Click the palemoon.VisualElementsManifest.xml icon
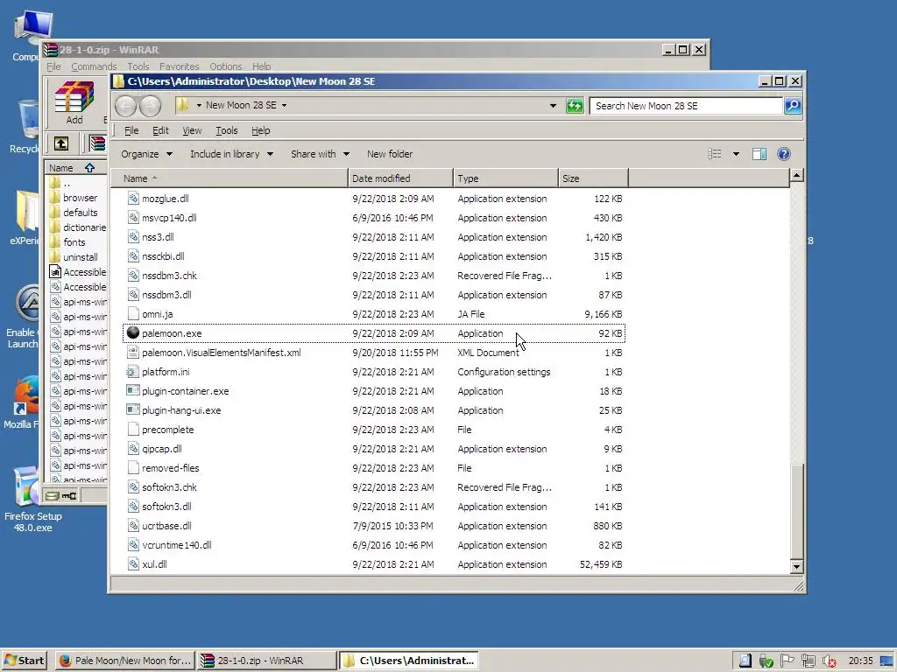The height and width of the screenshot is (672, 897). pyautogui.click(x=133, y=352)
